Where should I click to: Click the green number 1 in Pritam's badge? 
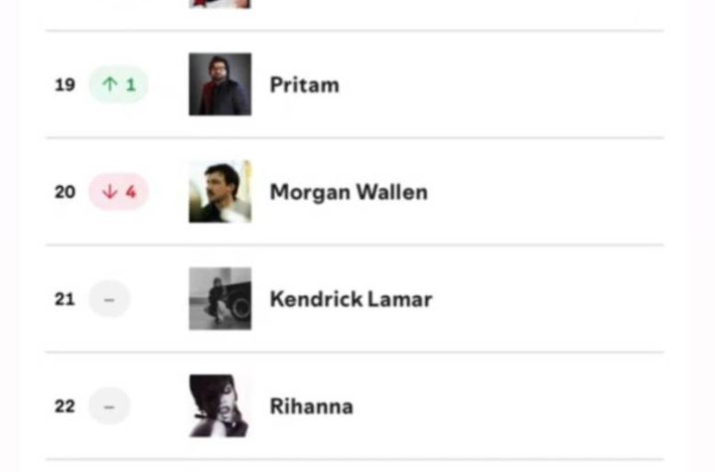point(131,85)
